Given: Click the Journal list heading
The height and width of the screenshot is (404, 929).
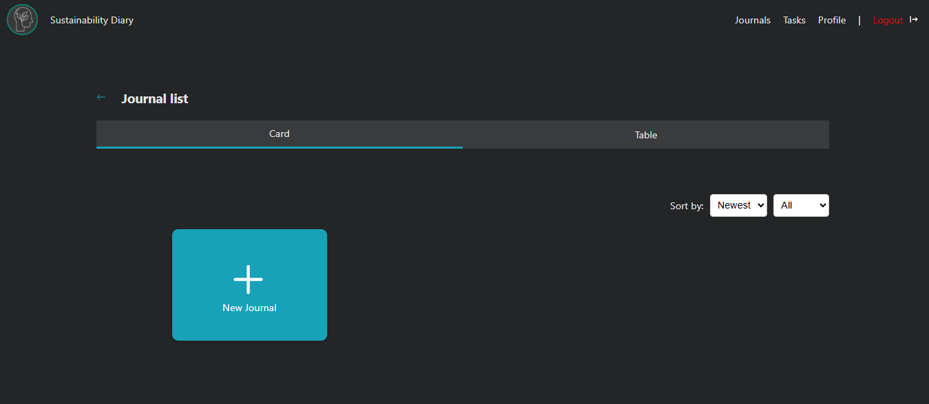Looking at the screenshot, I should click(154, 98).
